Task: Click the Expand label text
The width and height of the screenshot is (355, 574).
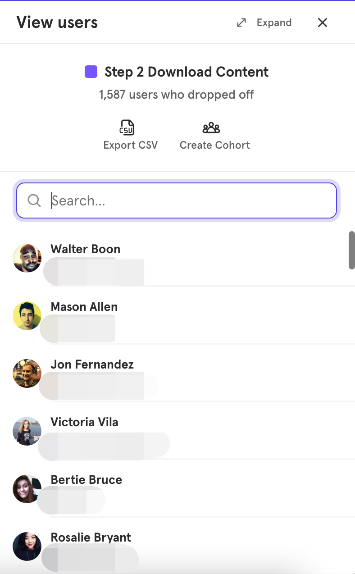Action: (274, 23)
